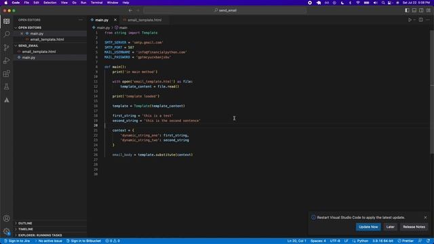Open macOS Spotlight search icon
Image resolution: width=434 pixels, height=244 pixels.
pos(383,3)
